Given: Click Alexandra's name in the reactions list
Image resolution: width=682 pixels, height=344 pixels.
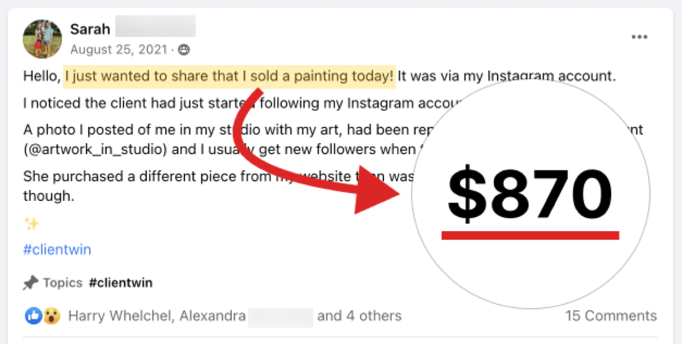Looking at the screenshot, I should [x=212, y=316].
